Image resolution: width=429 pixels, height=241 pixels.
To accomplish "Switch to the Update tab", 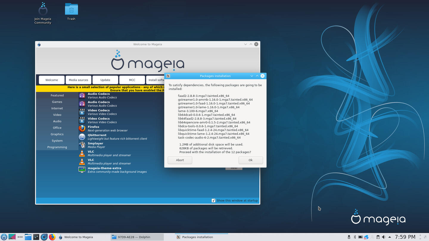I will tap(105, 80).
